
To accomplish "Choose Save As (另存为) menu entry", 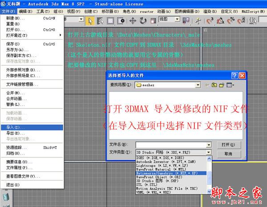I will [x=32, y=50].
